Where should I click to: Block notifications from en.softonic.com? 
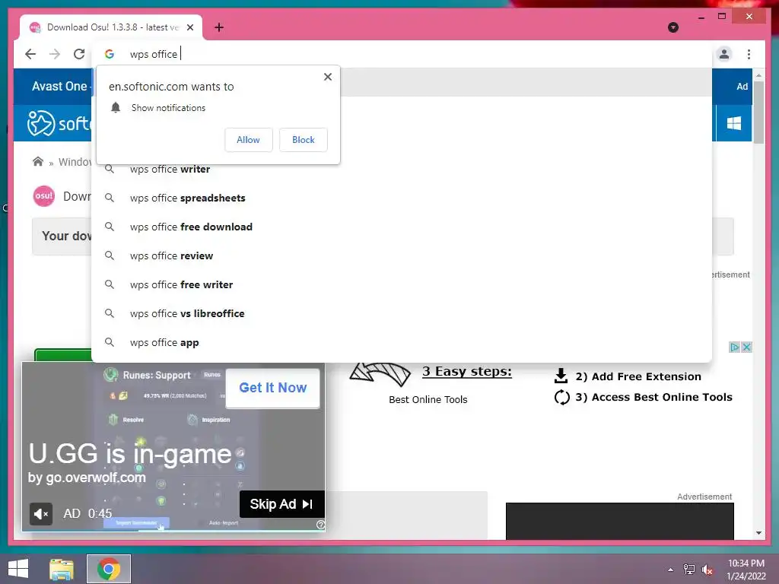[303, 140]
